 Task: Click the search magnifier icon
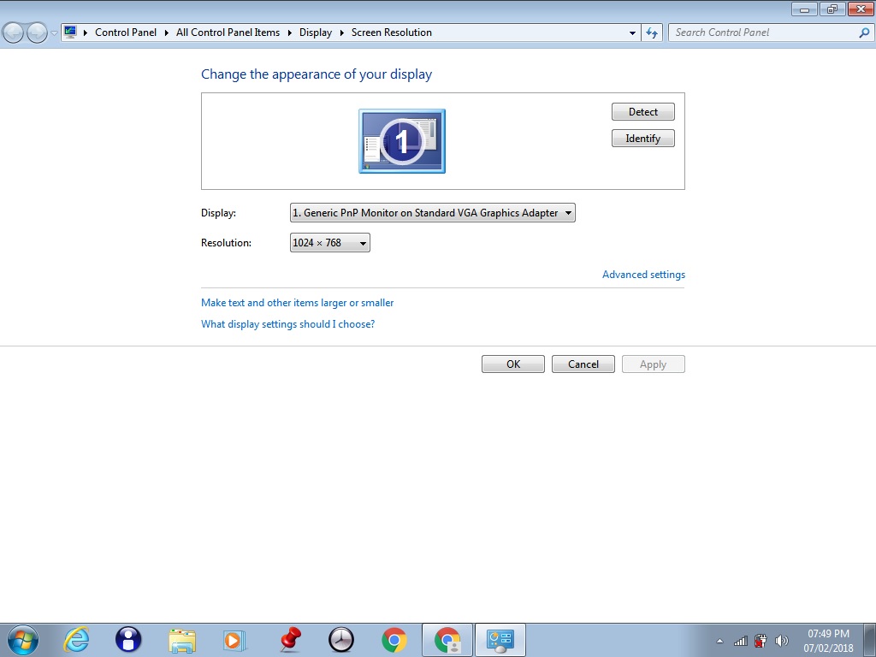tap(864, 33)
